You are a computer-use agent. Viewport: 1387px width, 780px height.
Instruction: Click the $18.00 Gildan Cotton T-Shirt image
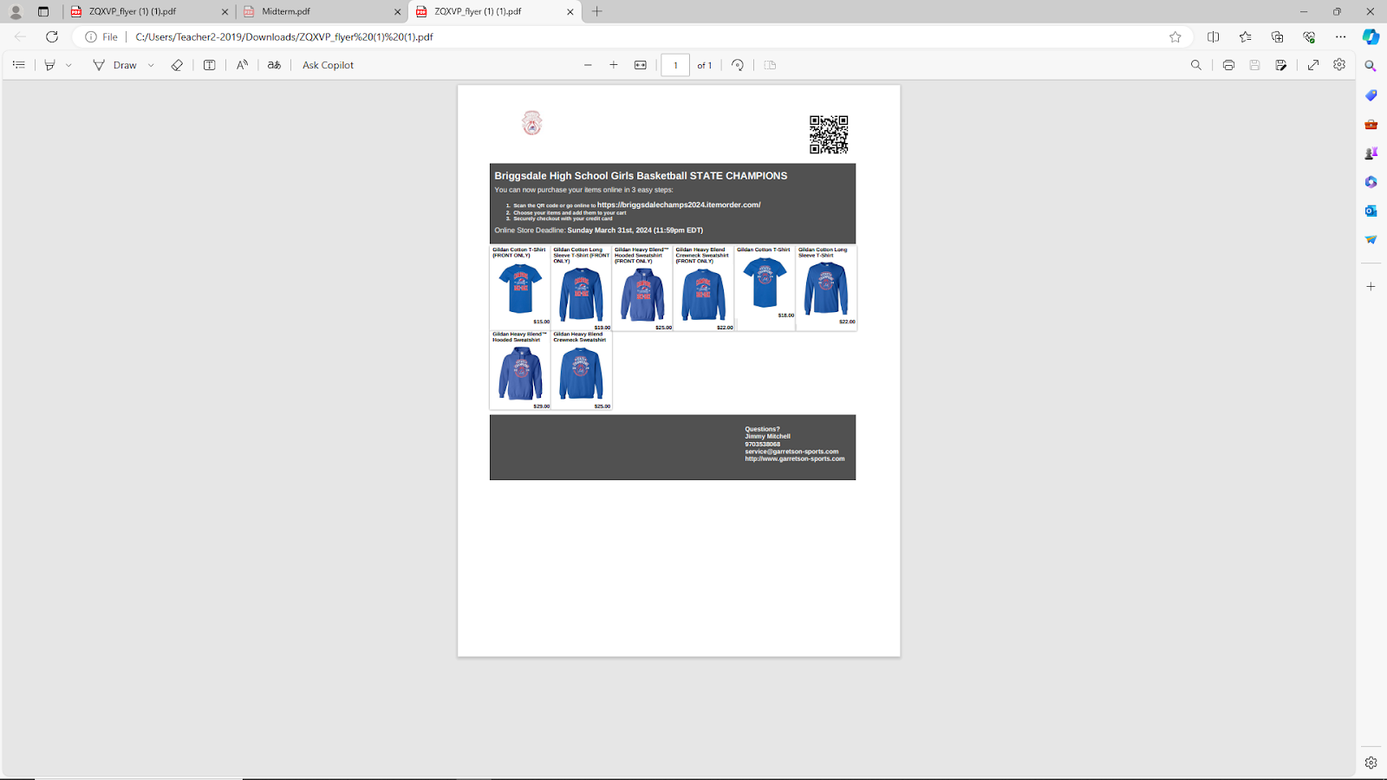pos(765,283)
